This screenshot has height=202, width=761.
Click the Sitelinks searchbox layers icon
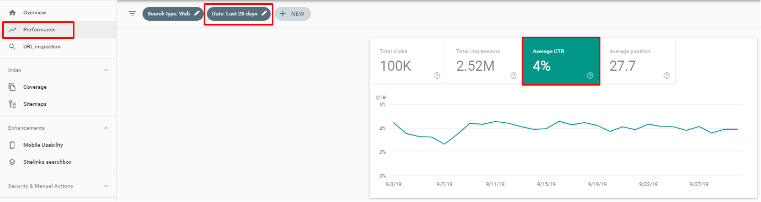coord(12,162)
